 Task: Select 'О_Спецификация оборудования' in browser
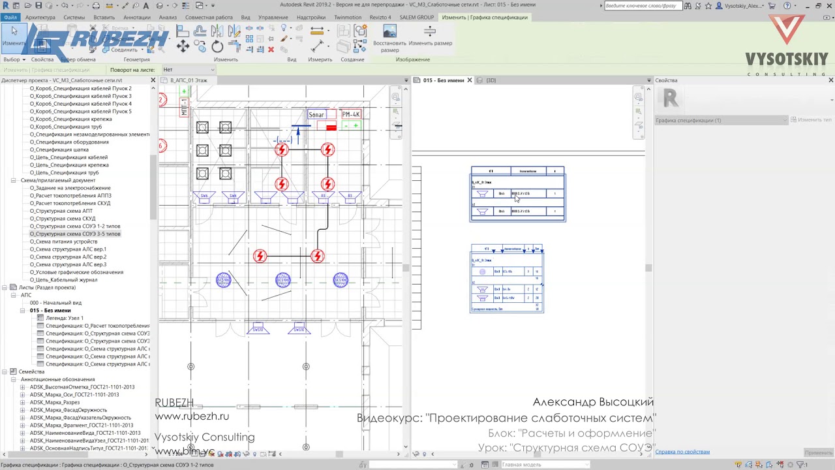point(69,142)
